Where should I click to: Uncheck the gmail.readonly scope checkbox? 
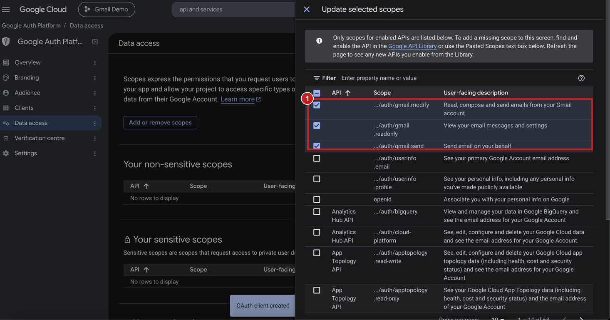[317, 126]
